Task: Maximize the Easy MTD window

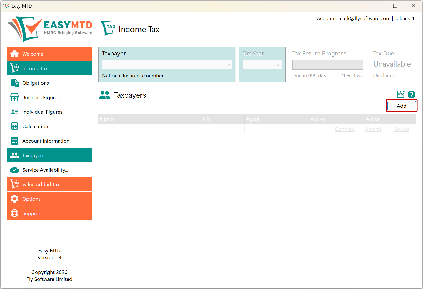Action: point(395,6)
